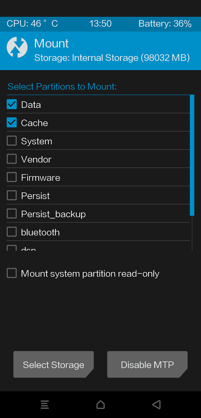Check the Persist_backup partition checkbox
The width and height of the screenshot is (201, 418).
pyautogui.click(x=12, y=214)
